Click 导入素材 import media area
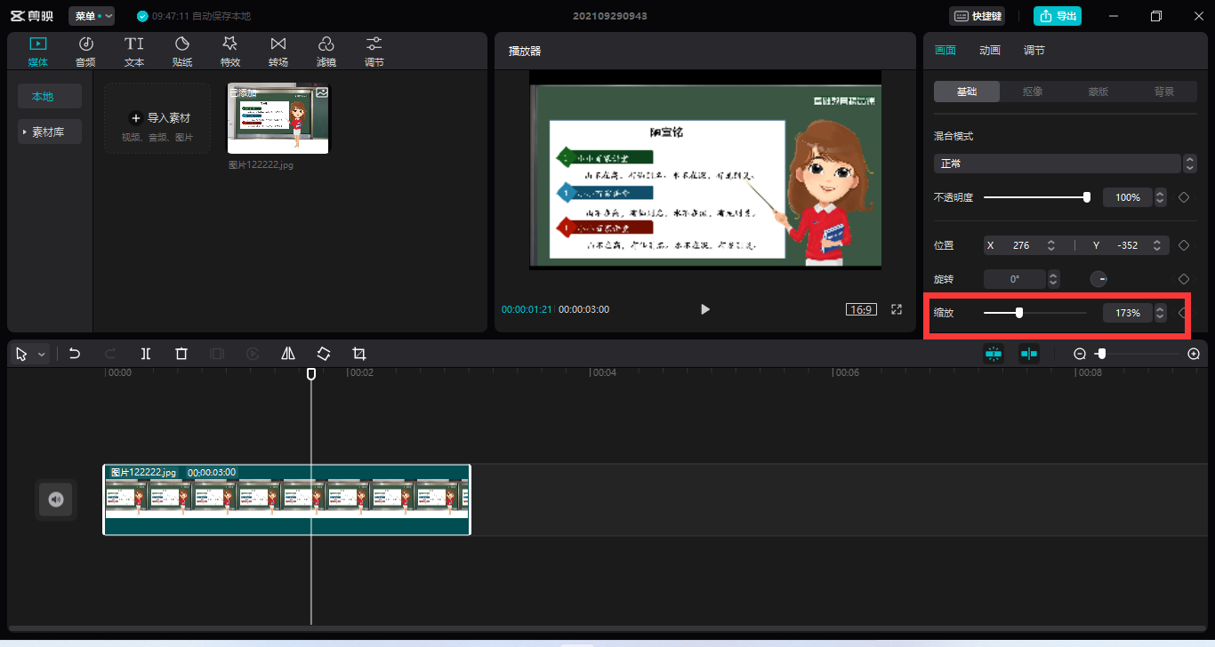The image size is (1215, 647). pyautogui.click(x=158, y=118)
